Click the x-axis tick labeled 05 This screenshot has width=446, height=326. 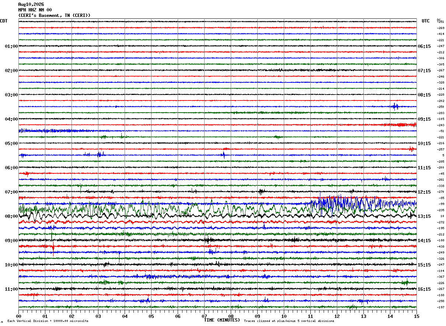151,316
